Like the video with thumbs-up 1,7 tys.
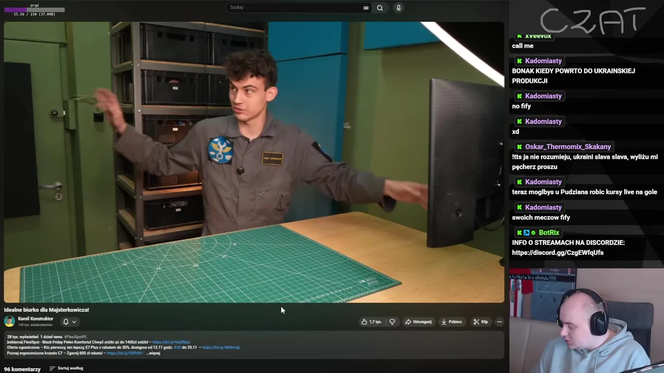Viewport: 664px width, 373px height. point(371,322)
